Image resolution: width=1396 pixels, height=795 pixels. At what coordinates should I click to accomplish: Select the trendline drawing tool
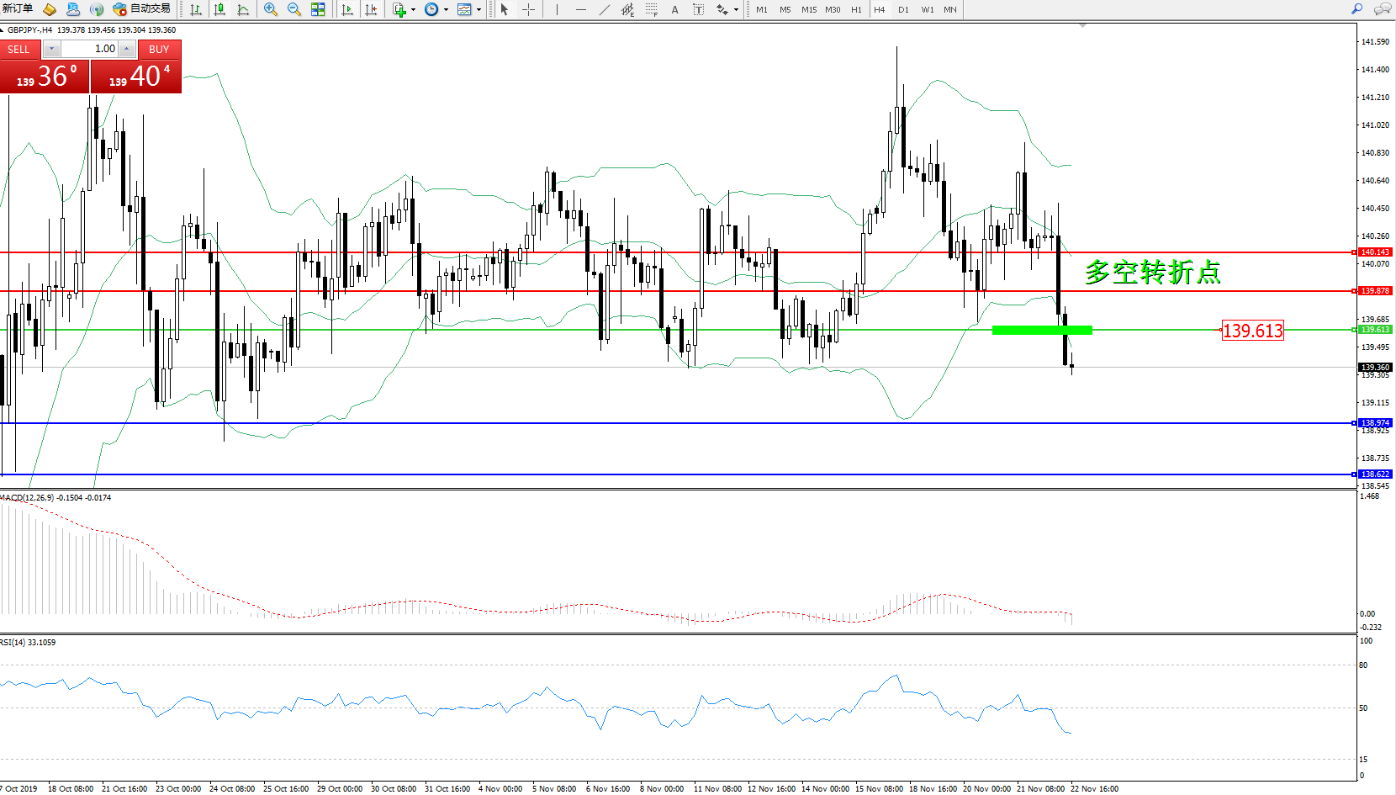(x=605, y=9)
